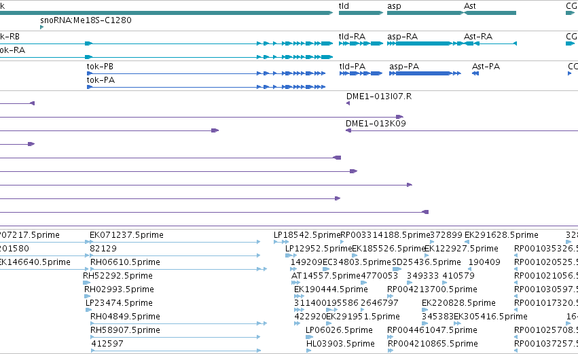Select the asp gene feature bar

425,13
